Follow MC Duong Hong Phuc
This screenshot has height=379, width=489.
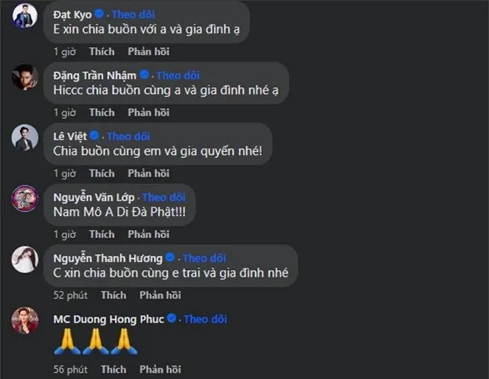tap(206, 319)
